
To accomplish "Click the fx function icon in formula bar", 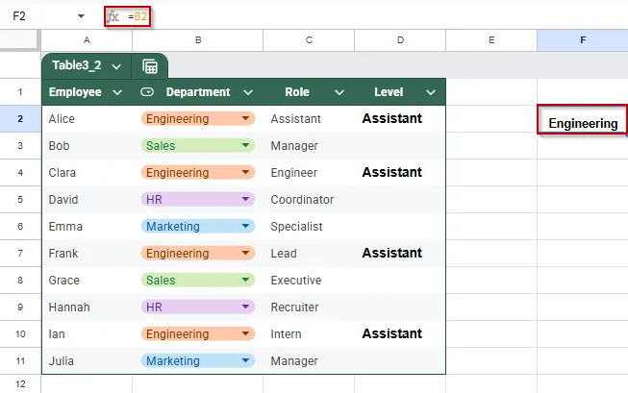I will 113,16.
